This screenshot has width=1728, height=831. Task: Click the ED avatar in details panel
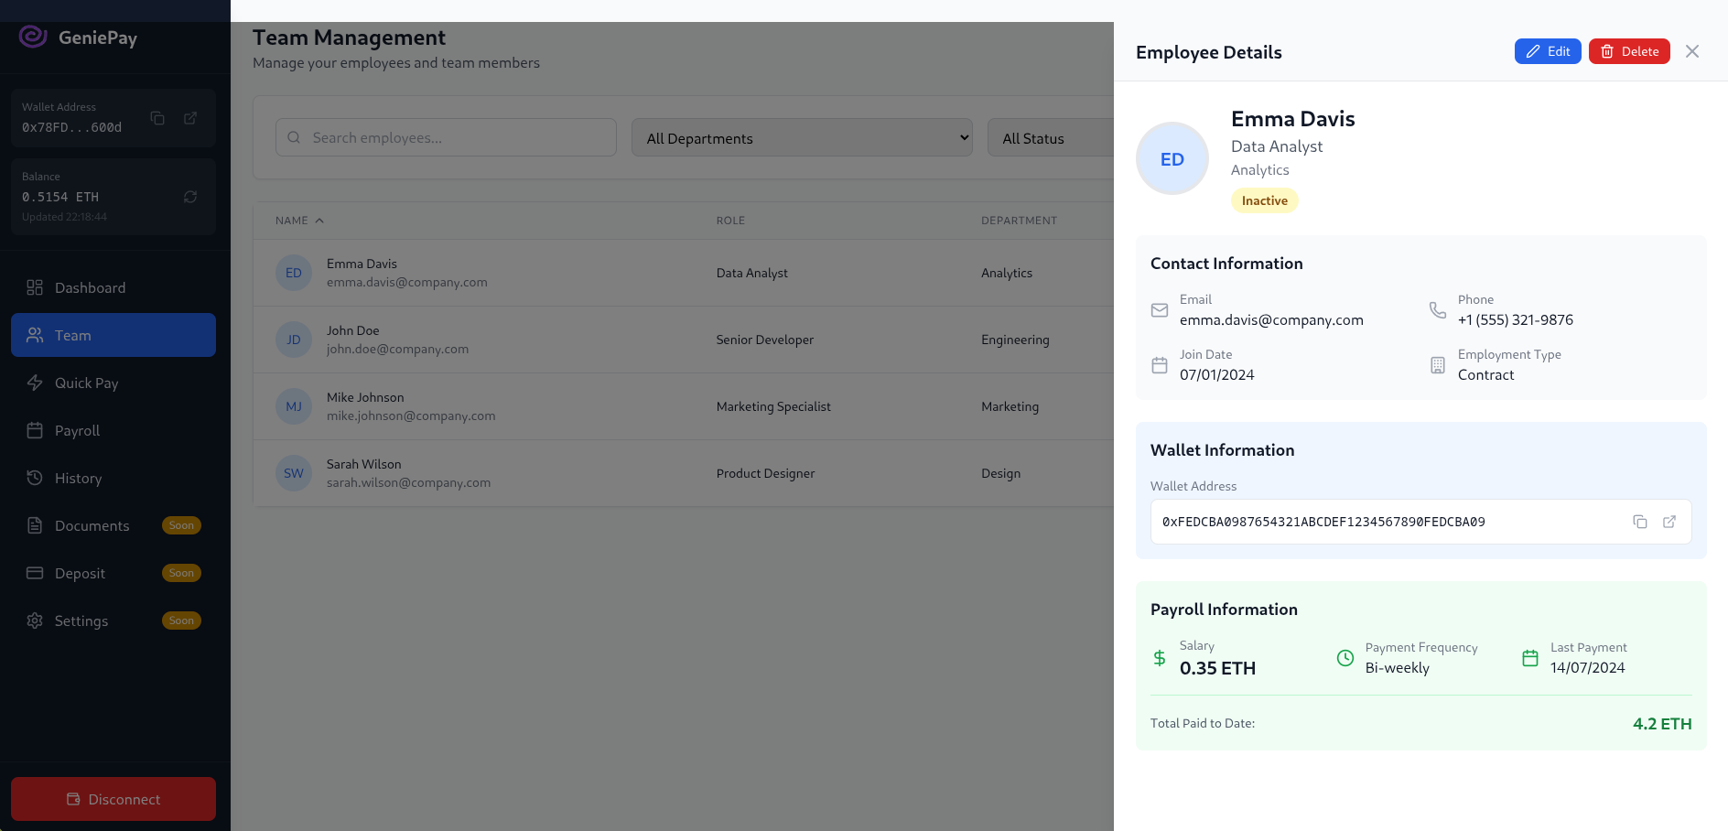[x=1172, y=159]
